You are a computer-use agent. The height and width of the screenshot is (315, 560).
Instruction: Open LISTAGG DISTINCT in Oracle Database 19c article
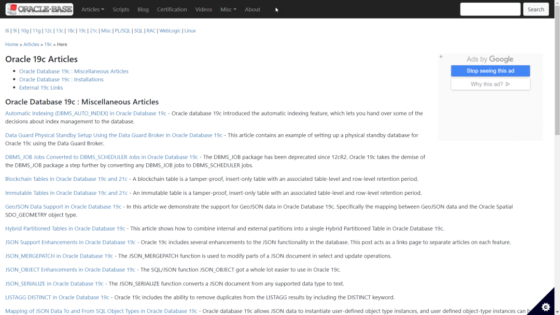coord(57,297)
